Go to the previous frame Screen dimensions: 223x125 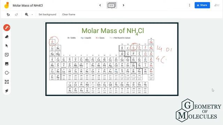pyautogui.click(x=100, y=5)
